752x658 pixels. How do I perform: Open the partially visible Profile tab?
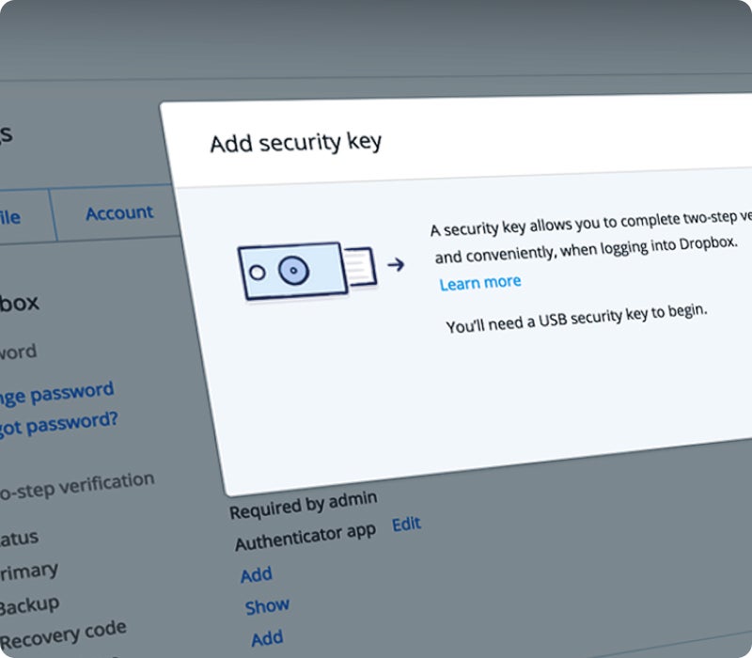point(9,217)
